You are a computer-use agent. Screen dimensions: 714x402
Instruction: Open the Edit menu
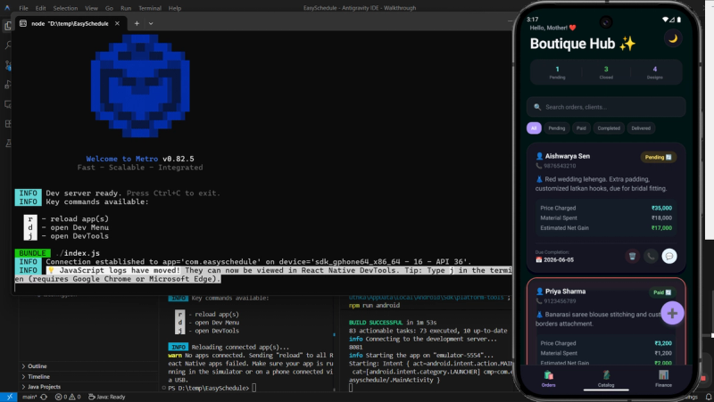pyautogui.click(x=40, y=8)
